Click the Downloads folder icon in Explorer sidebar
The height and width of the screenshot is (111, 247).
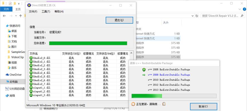click(x=9, y=36)
